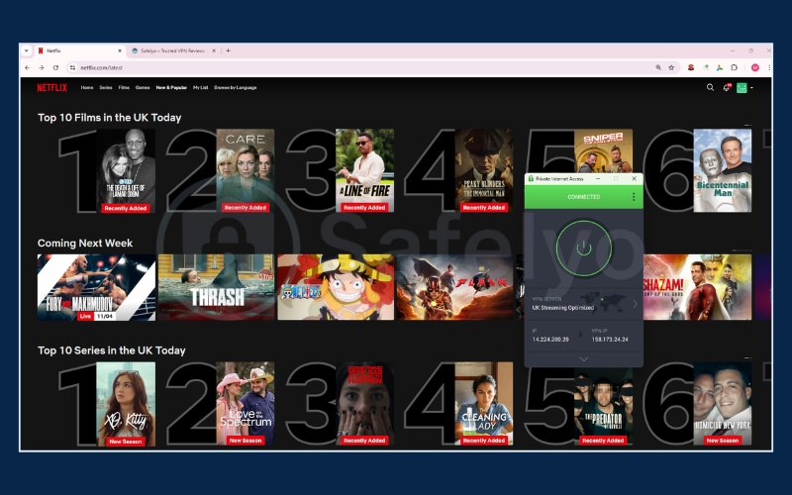
Task: Open The Flash tile
Action: pyautogui.click(x=454, y=287)
